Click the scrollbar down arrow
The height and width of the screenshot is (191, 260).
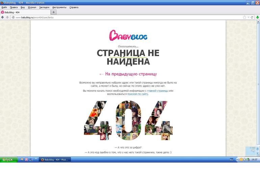coord(258,154)
